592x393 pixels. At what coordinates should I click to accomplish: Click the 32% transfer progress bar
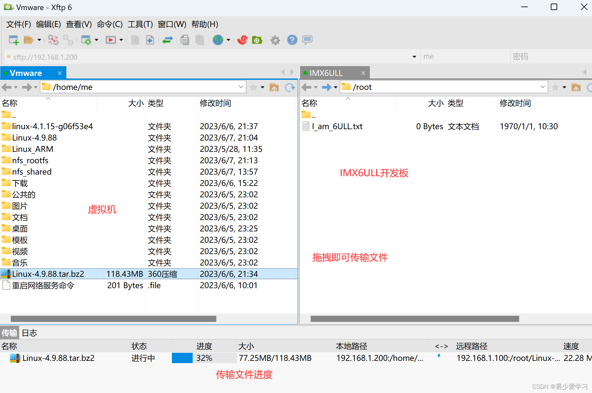[x=204, y=358]
